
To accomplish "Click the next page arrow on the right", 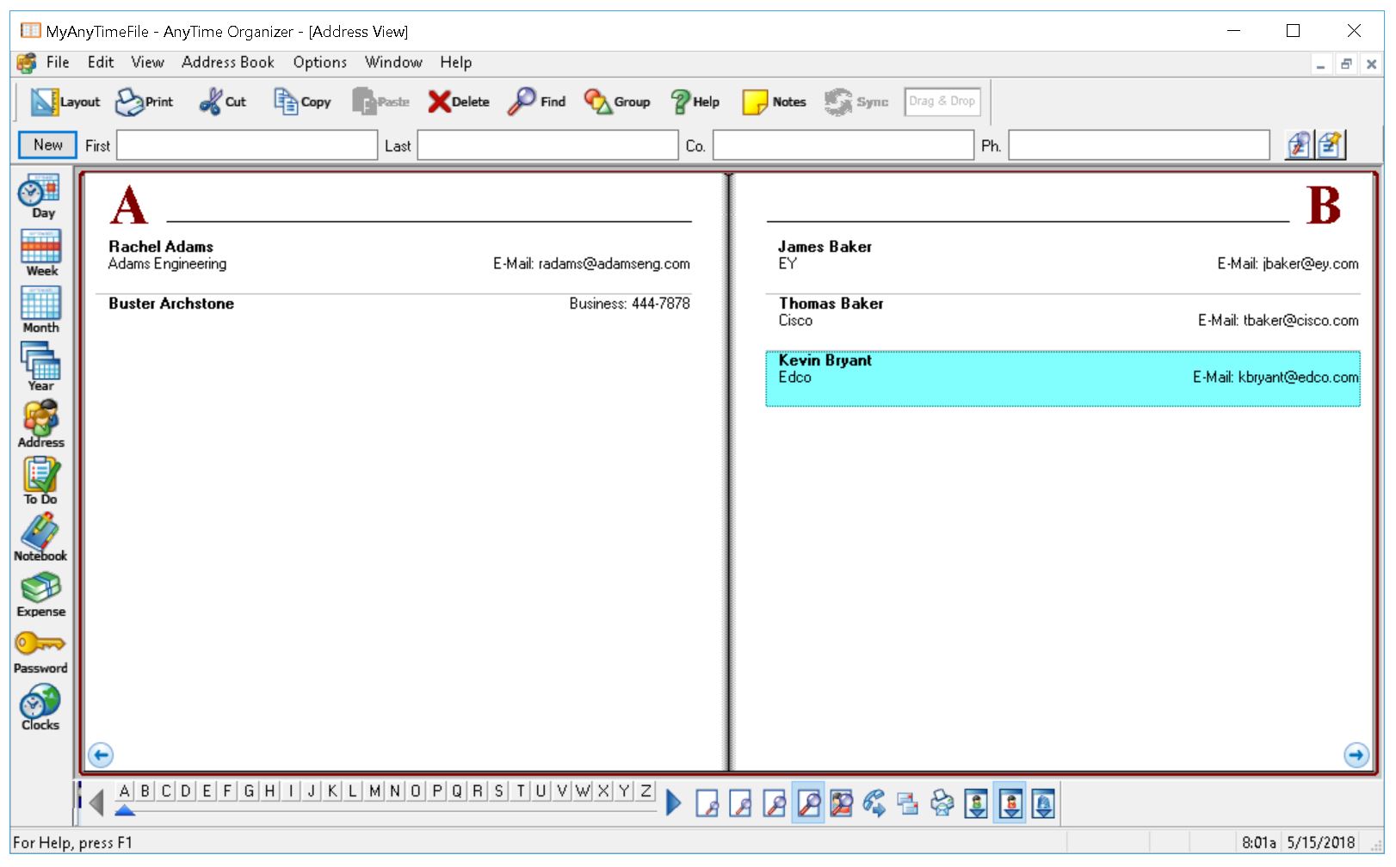I will point(1356,754).
